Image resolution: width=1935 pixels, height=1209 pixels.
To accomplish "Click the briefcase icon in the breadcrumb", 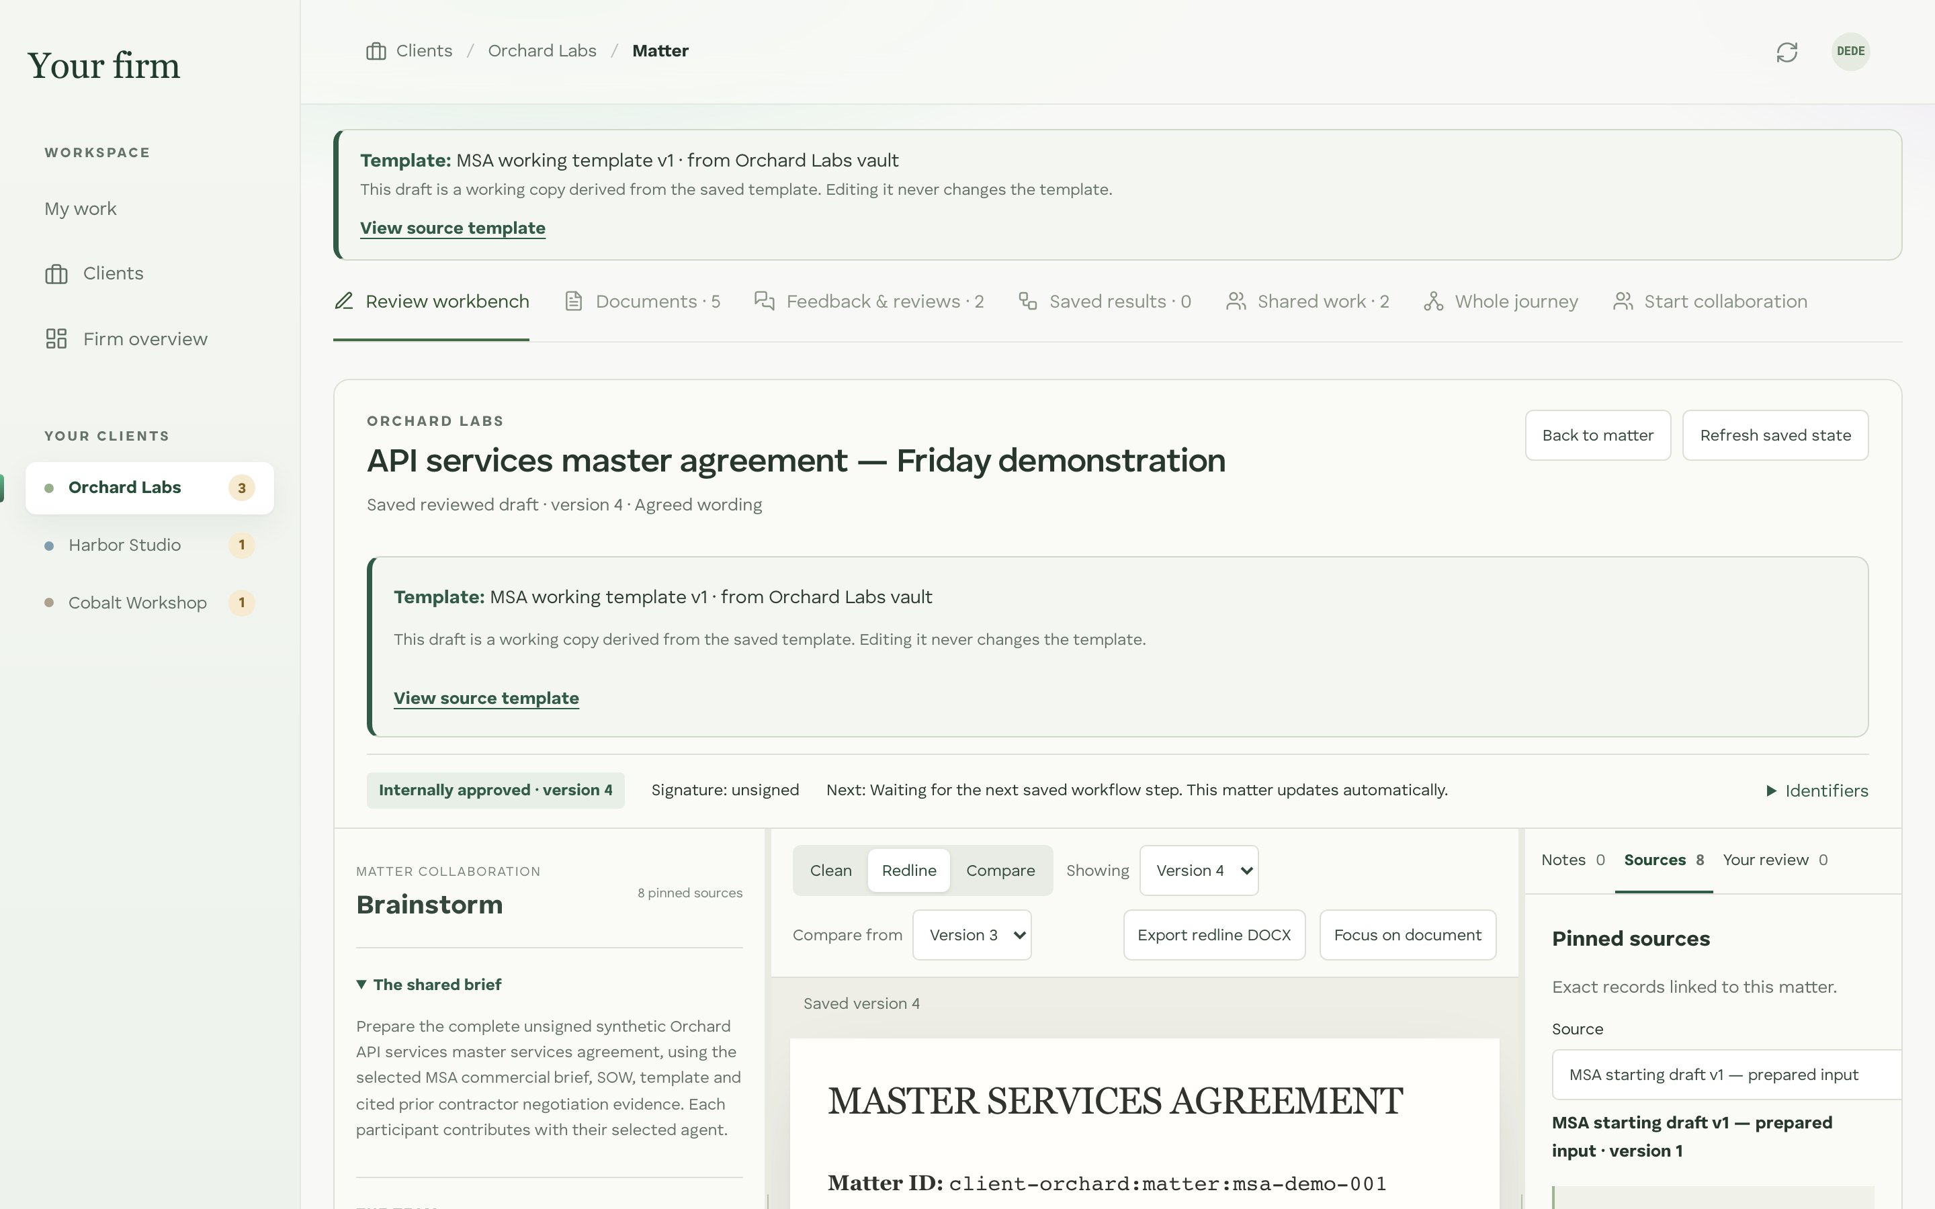I will pos(376,51).
